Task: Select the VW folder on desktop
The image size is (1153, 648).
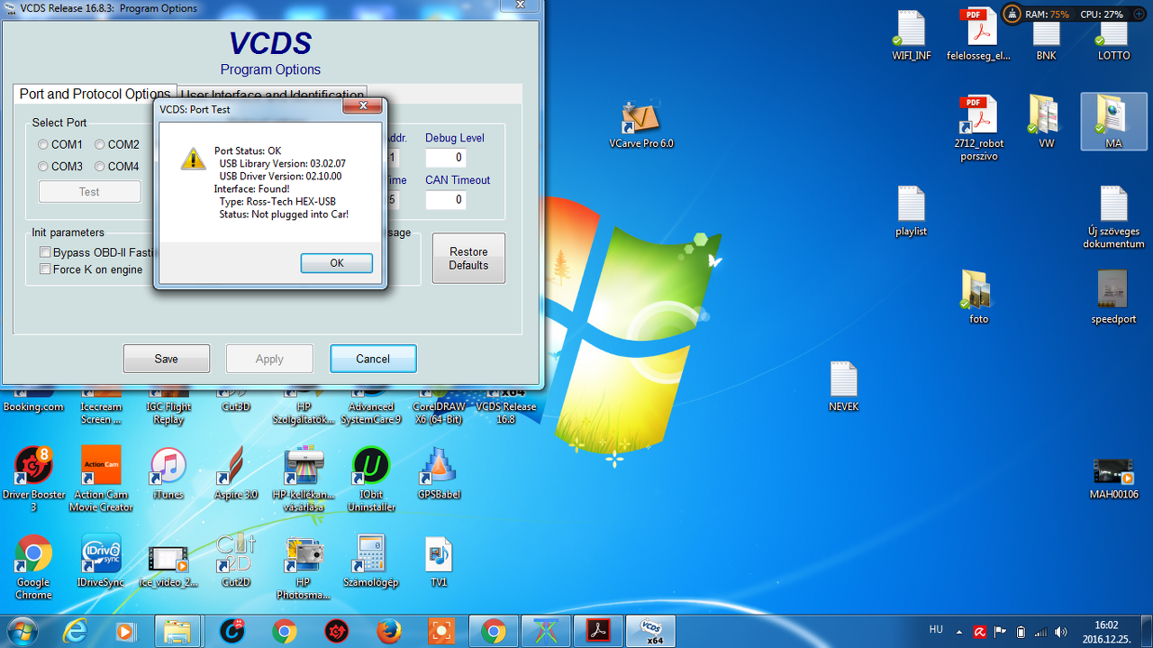Action: coord(1046,122)
